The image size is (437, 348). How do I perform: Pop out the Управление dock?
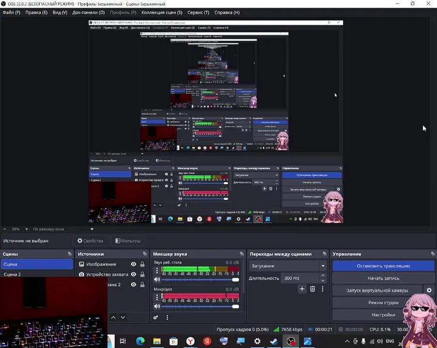pyautogui.click(x=433, y=254)
